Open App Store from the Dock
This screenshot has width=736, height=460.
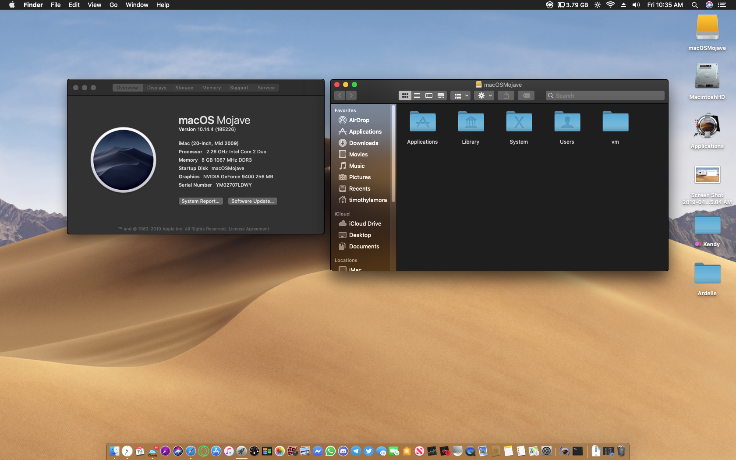(x=216, y=451)
